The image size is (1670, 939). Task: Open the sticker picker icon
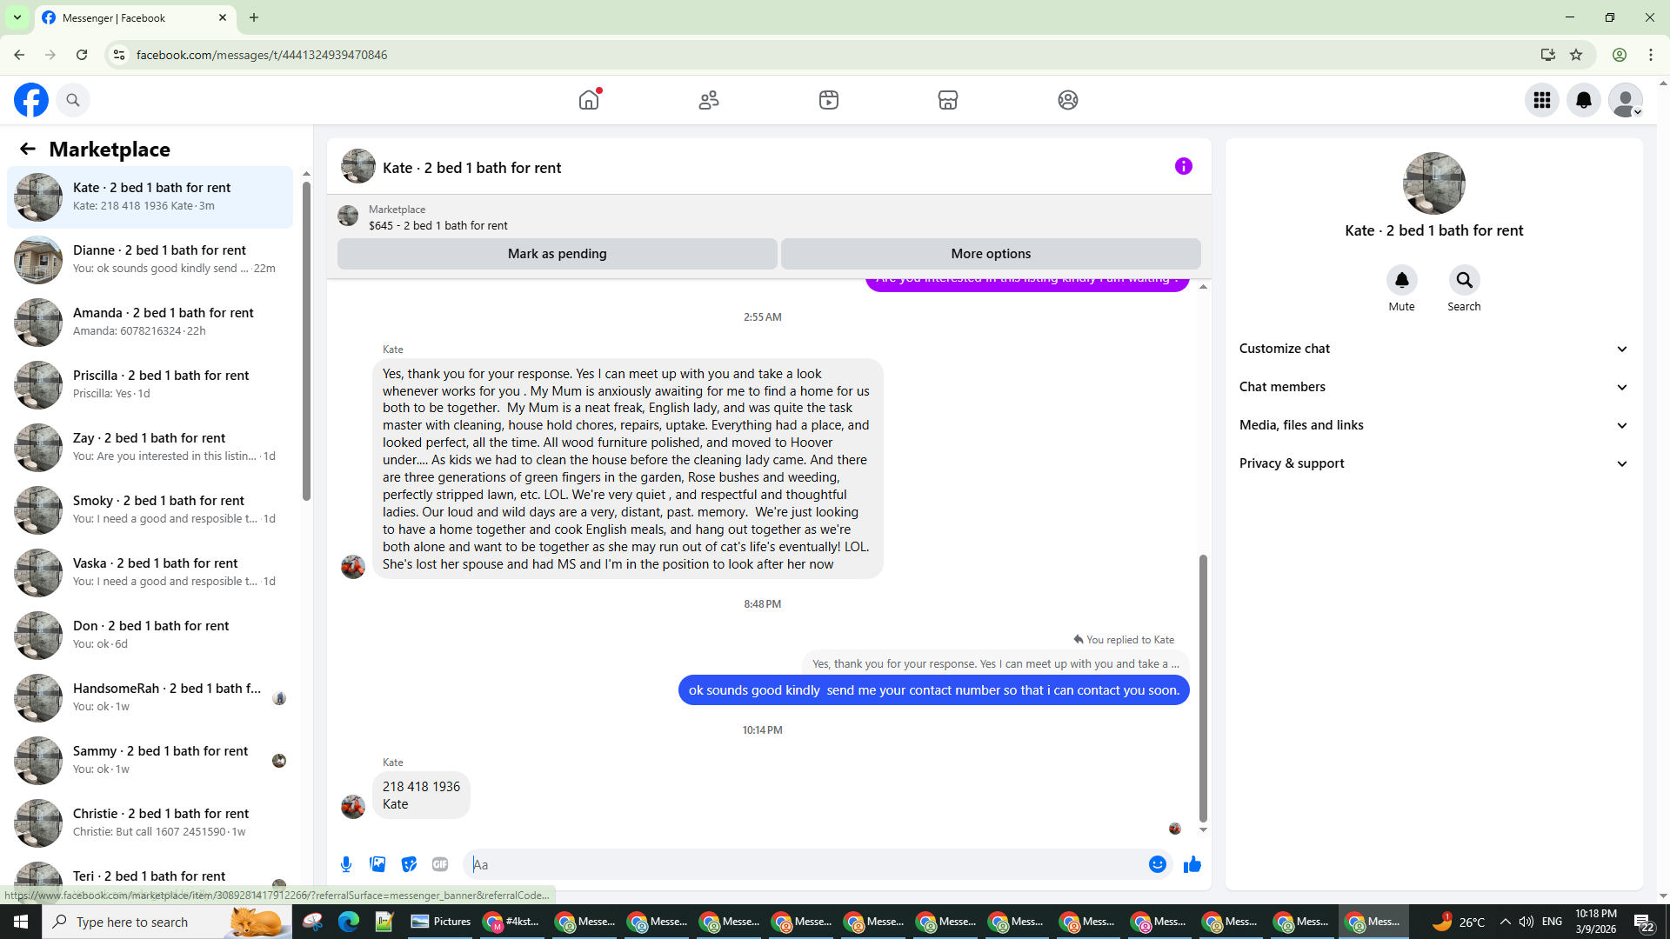[x=409, y=864]
